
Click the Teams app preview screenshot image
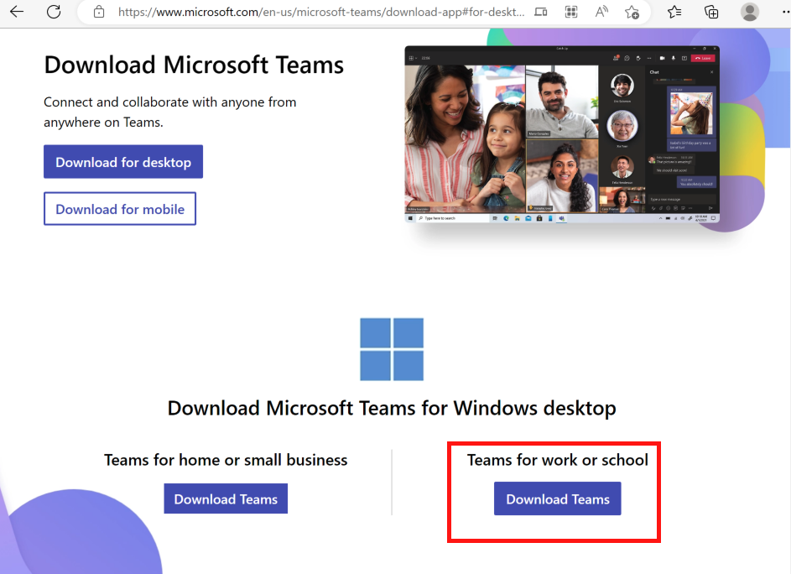[x=562, y=134]
